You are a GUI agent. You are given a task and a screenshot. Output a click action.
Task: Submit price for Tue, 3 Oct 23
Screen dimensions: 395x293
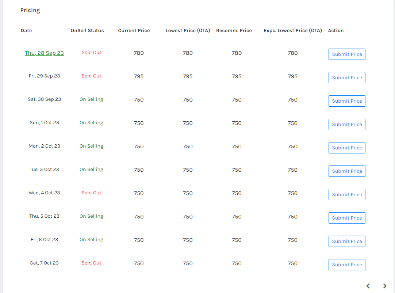(x=347, y=171)
